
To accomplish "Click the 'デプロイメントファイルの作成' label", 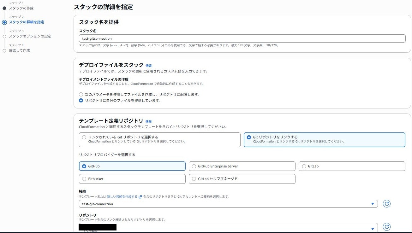I will click(104, 79).
